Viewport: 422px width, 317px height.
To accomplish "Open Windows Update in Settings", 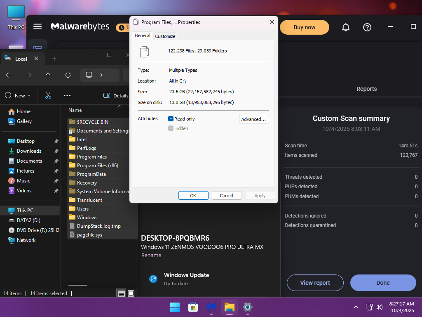I will (186, 279).
